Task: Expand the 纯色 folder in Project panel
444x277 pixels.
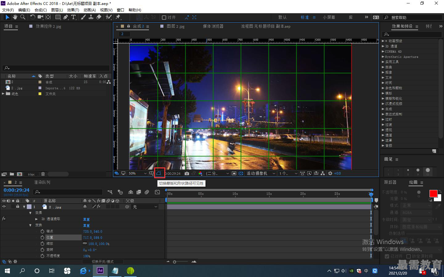Action: pos(3,94)
